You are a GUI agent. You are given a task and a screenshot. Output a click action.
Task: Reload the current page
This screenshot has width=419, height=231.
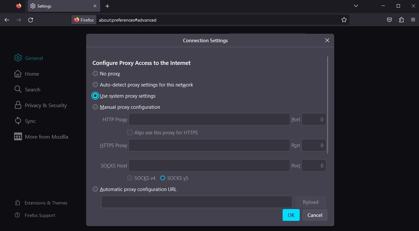(31, 20)
